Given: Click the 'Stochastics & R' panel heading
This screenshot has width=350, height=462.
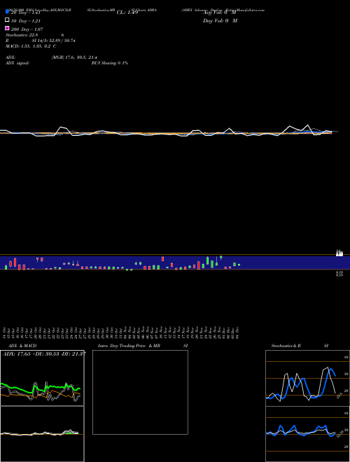Looking at the screenshot, I should pos(286,346).
